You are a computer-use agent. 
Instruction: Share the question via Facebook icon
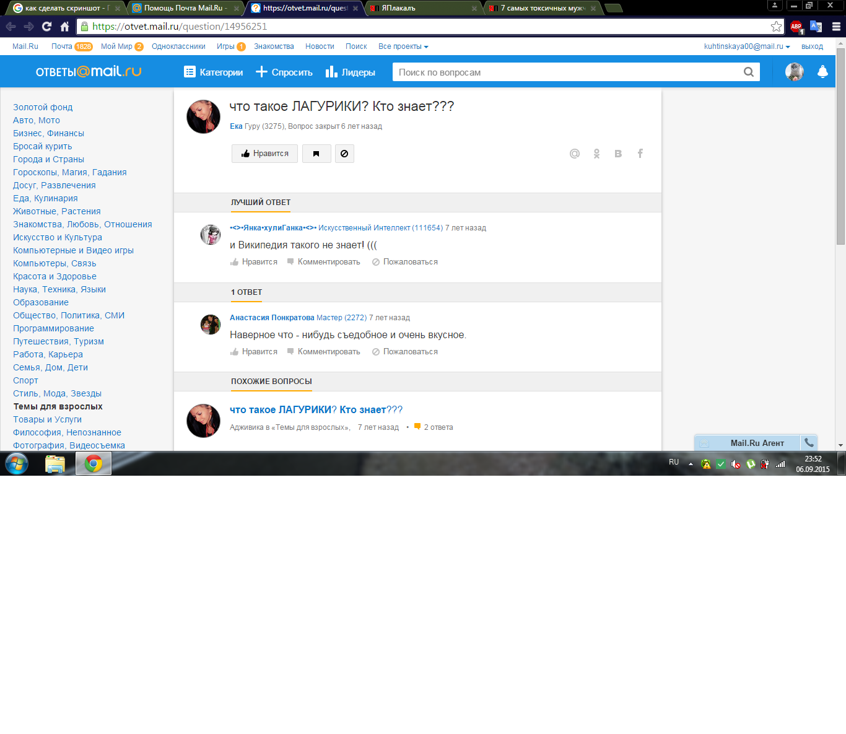pos(640,154)
